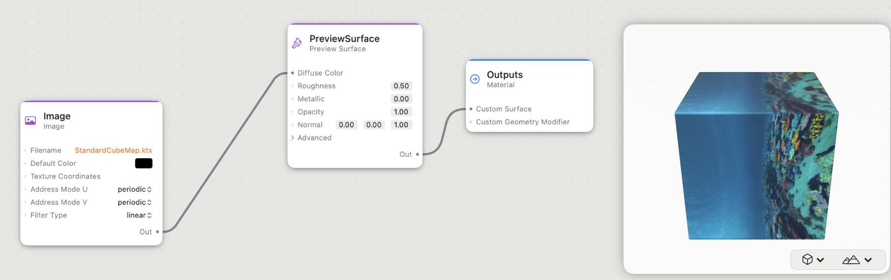Open the preview environment mountain menu
The image size is (891, 280).
(x=857, y=260)
